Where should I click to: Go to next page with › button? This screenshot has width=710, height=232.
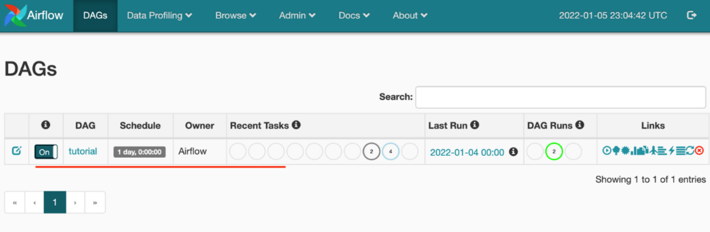click(75, 202)
